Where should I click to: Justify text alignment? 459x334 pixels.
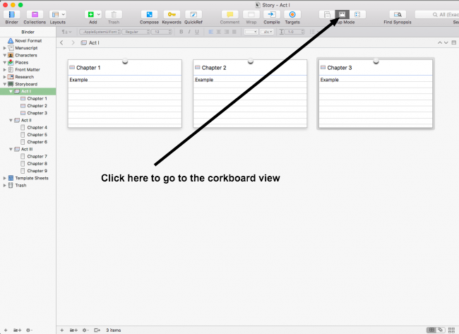point(234,32)
